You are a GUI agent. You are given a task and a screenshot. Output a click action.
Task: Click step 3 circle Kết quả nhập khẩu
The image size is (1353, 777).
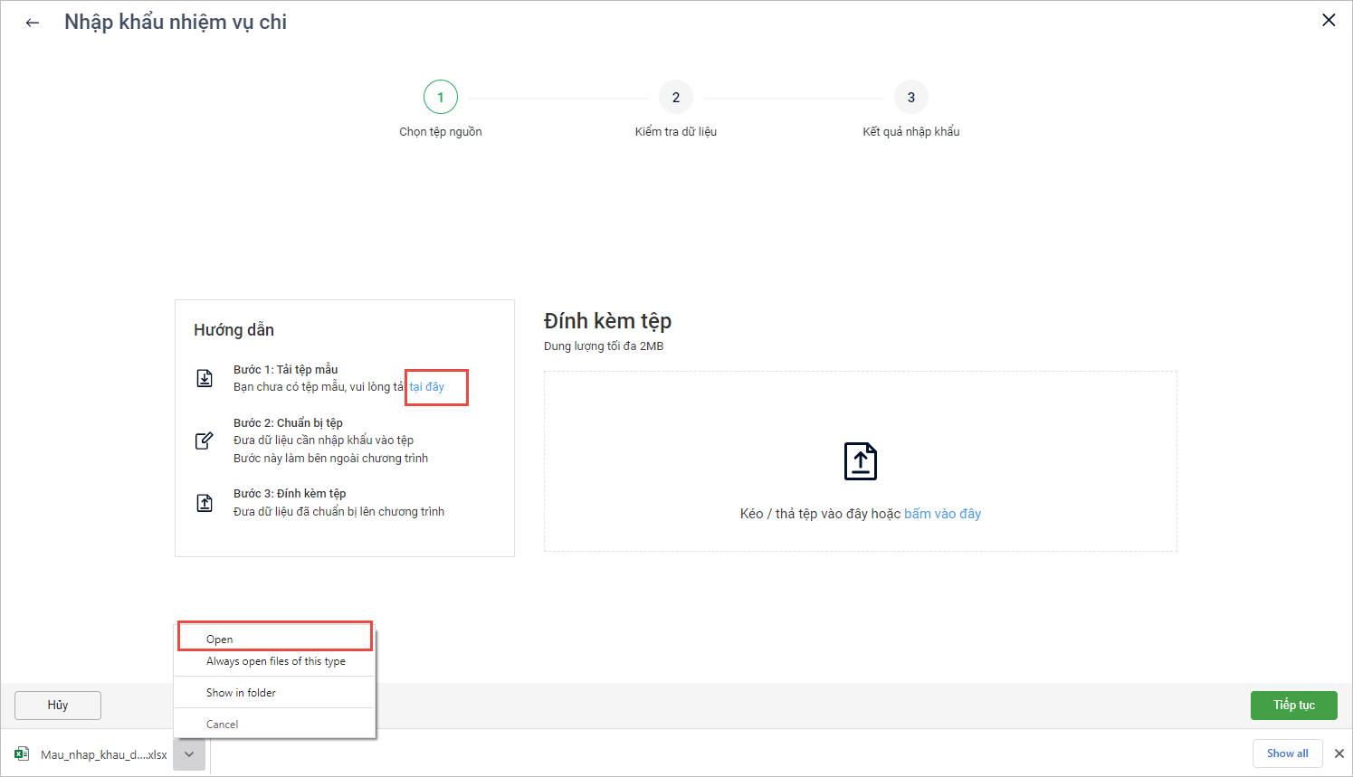[911, 98]
